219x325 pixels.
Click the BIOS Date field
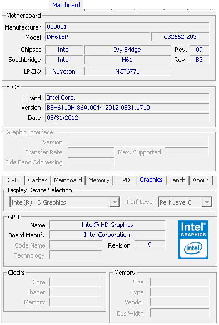[x=127, y=118]
